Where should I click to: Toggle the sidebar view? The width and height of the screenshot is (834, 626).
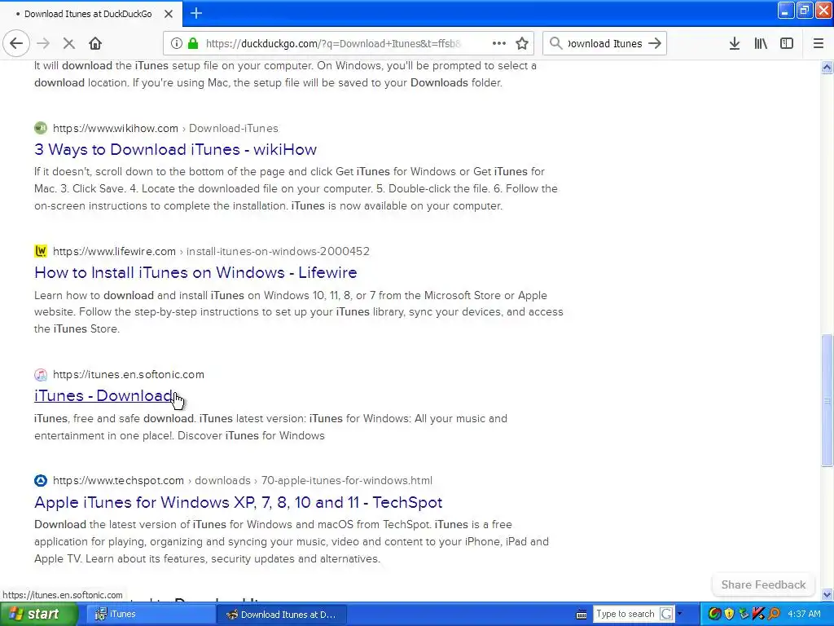coord(787,44)
